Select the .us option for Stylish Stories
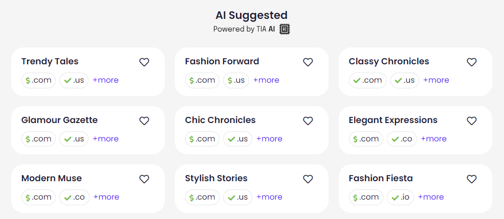 click(238, 197)
